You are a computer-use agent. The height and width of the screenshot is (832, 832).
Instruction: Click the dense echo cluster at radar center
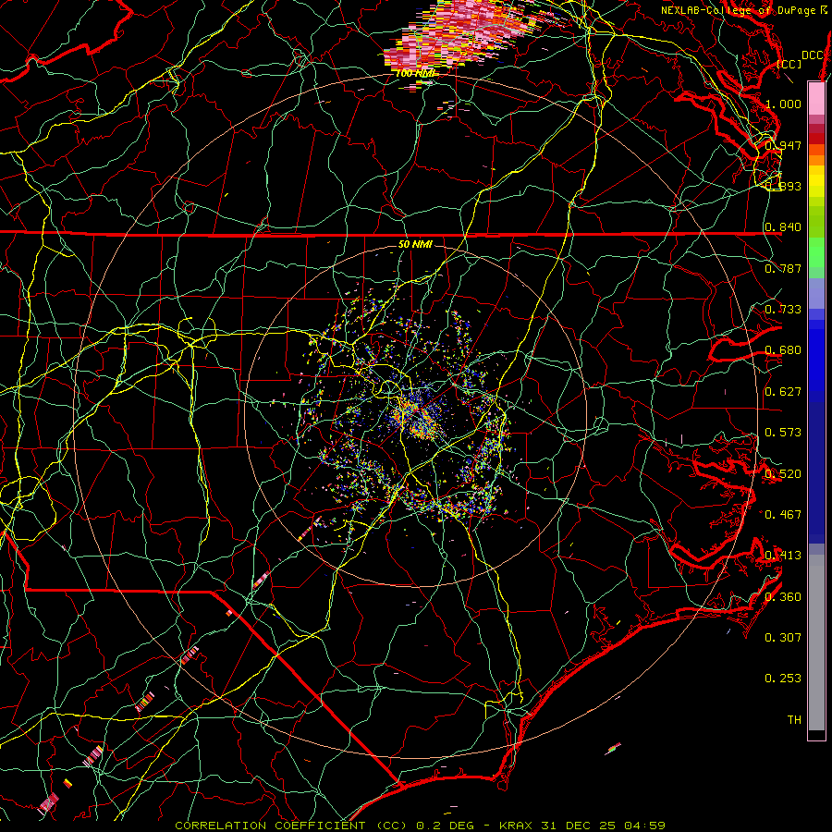tap(417, 417)
